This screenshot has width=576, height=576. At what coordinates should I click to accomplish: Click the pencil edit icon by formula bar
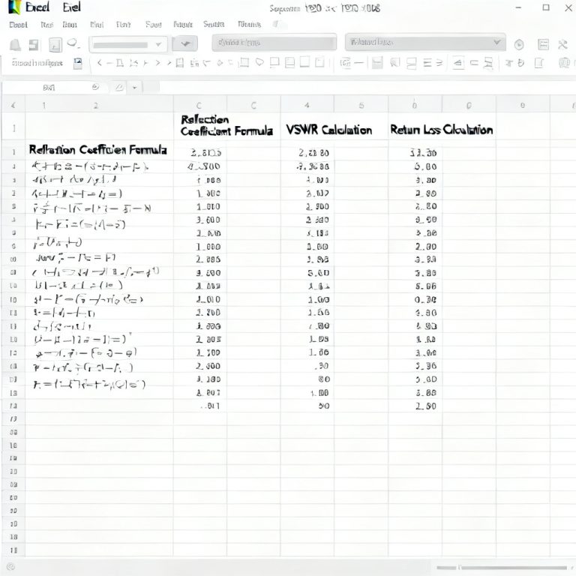(119, 88)
